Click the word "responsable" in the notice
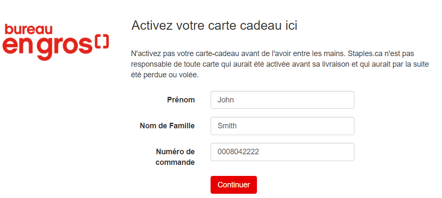Screen dimensions: 442x198 pos(152,65)
